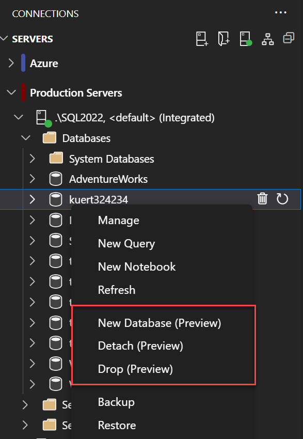Open the server group hierarchy icon
The height and width of the screenshot is (439, 303).
tap(267, 38)
